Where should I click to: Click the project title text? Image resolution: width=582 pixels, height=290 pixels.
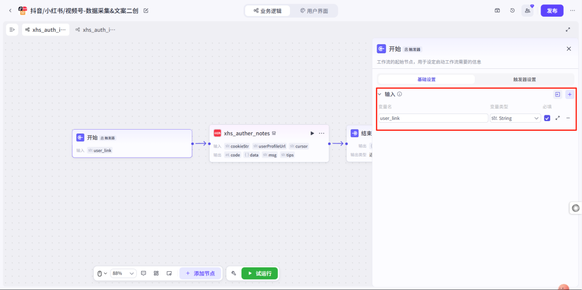tap(84, 11)
